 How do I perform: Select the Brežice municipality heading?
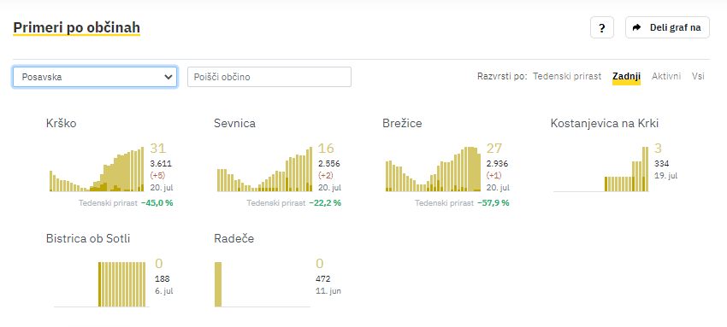point(402,124)
